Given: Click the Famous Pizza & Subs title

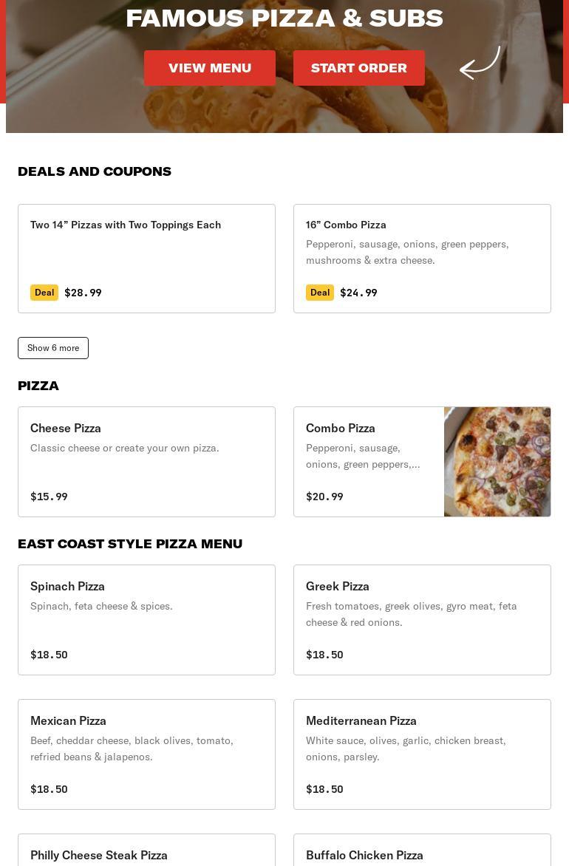Looking at the screenshot, I should point(284,18).
